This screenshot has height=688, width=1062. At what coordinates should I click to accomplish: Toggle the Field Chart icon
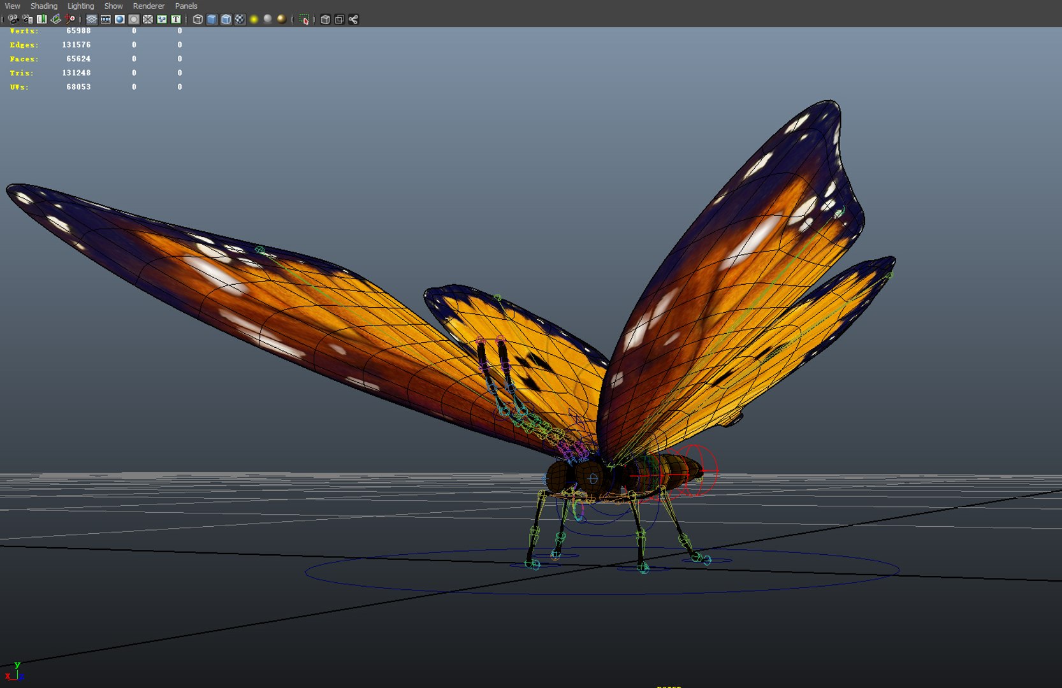(x=147, y=19)
